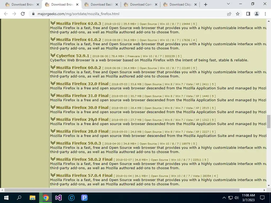Reload the current page

(x=23, y=14)
